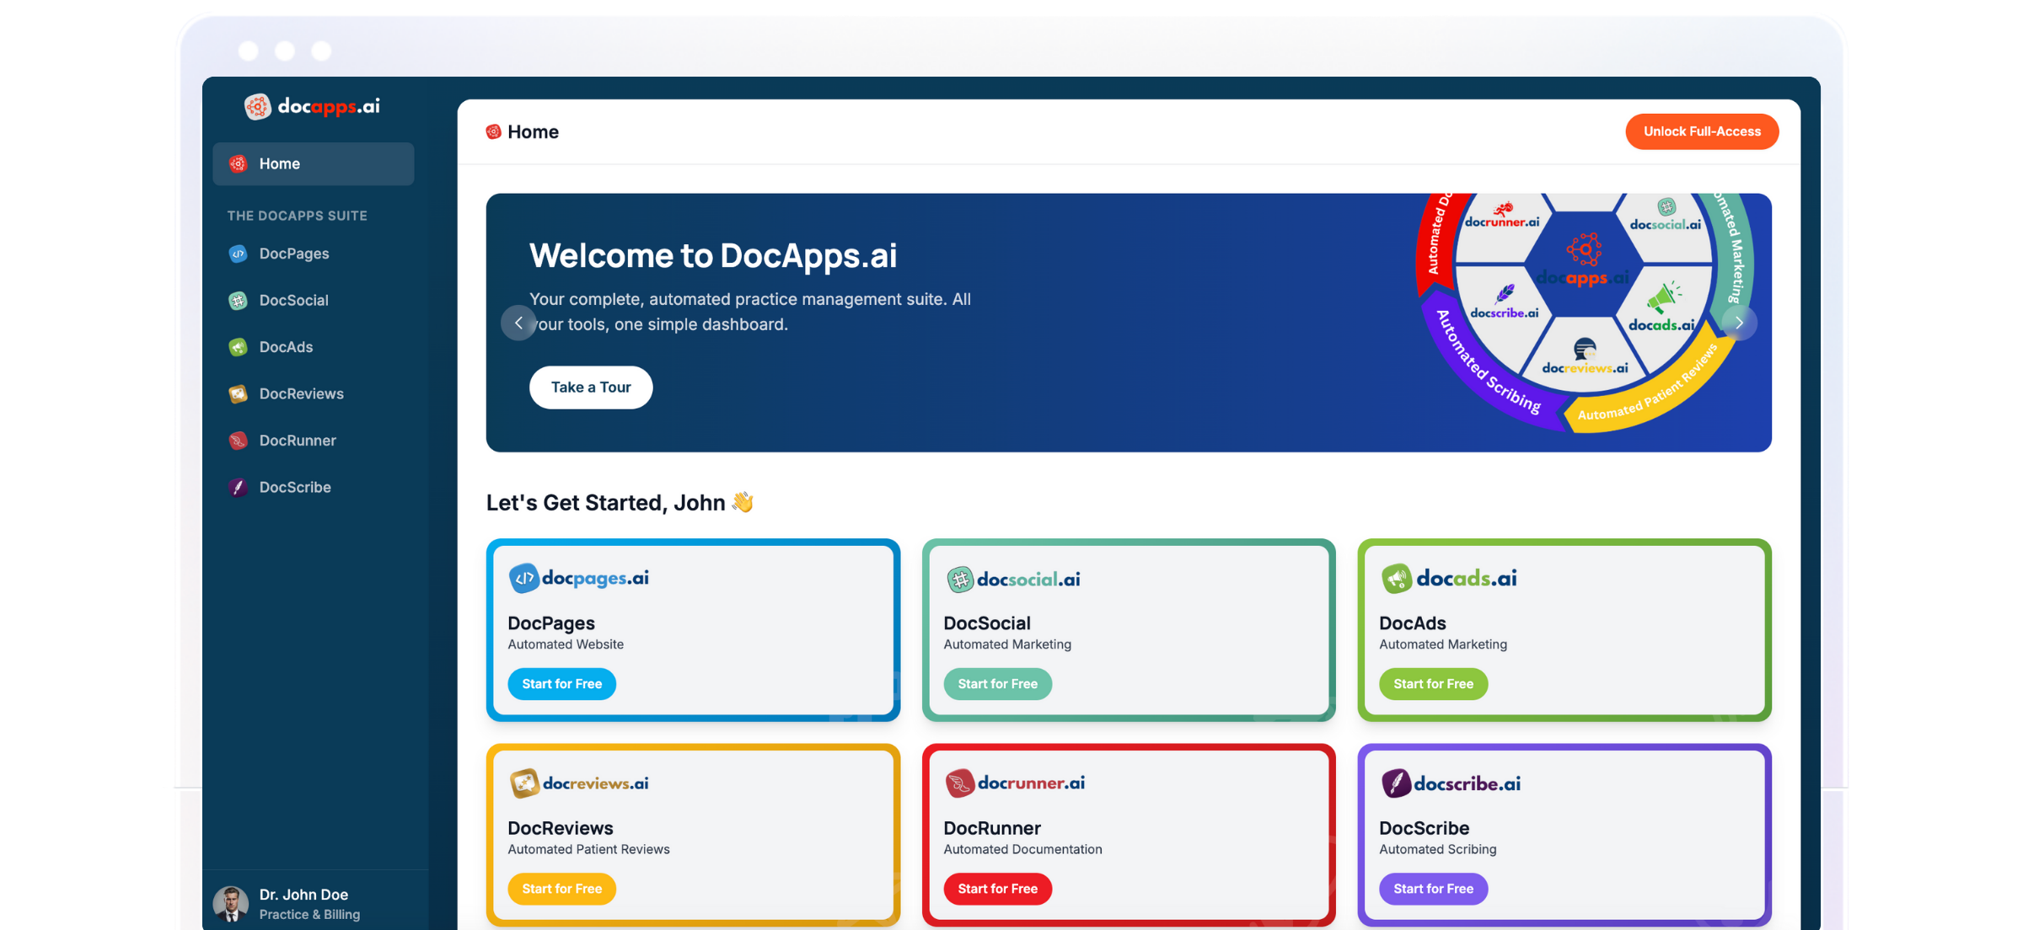
Task: Select the DocPages icon in the sidebar
Action: (237, 254)
